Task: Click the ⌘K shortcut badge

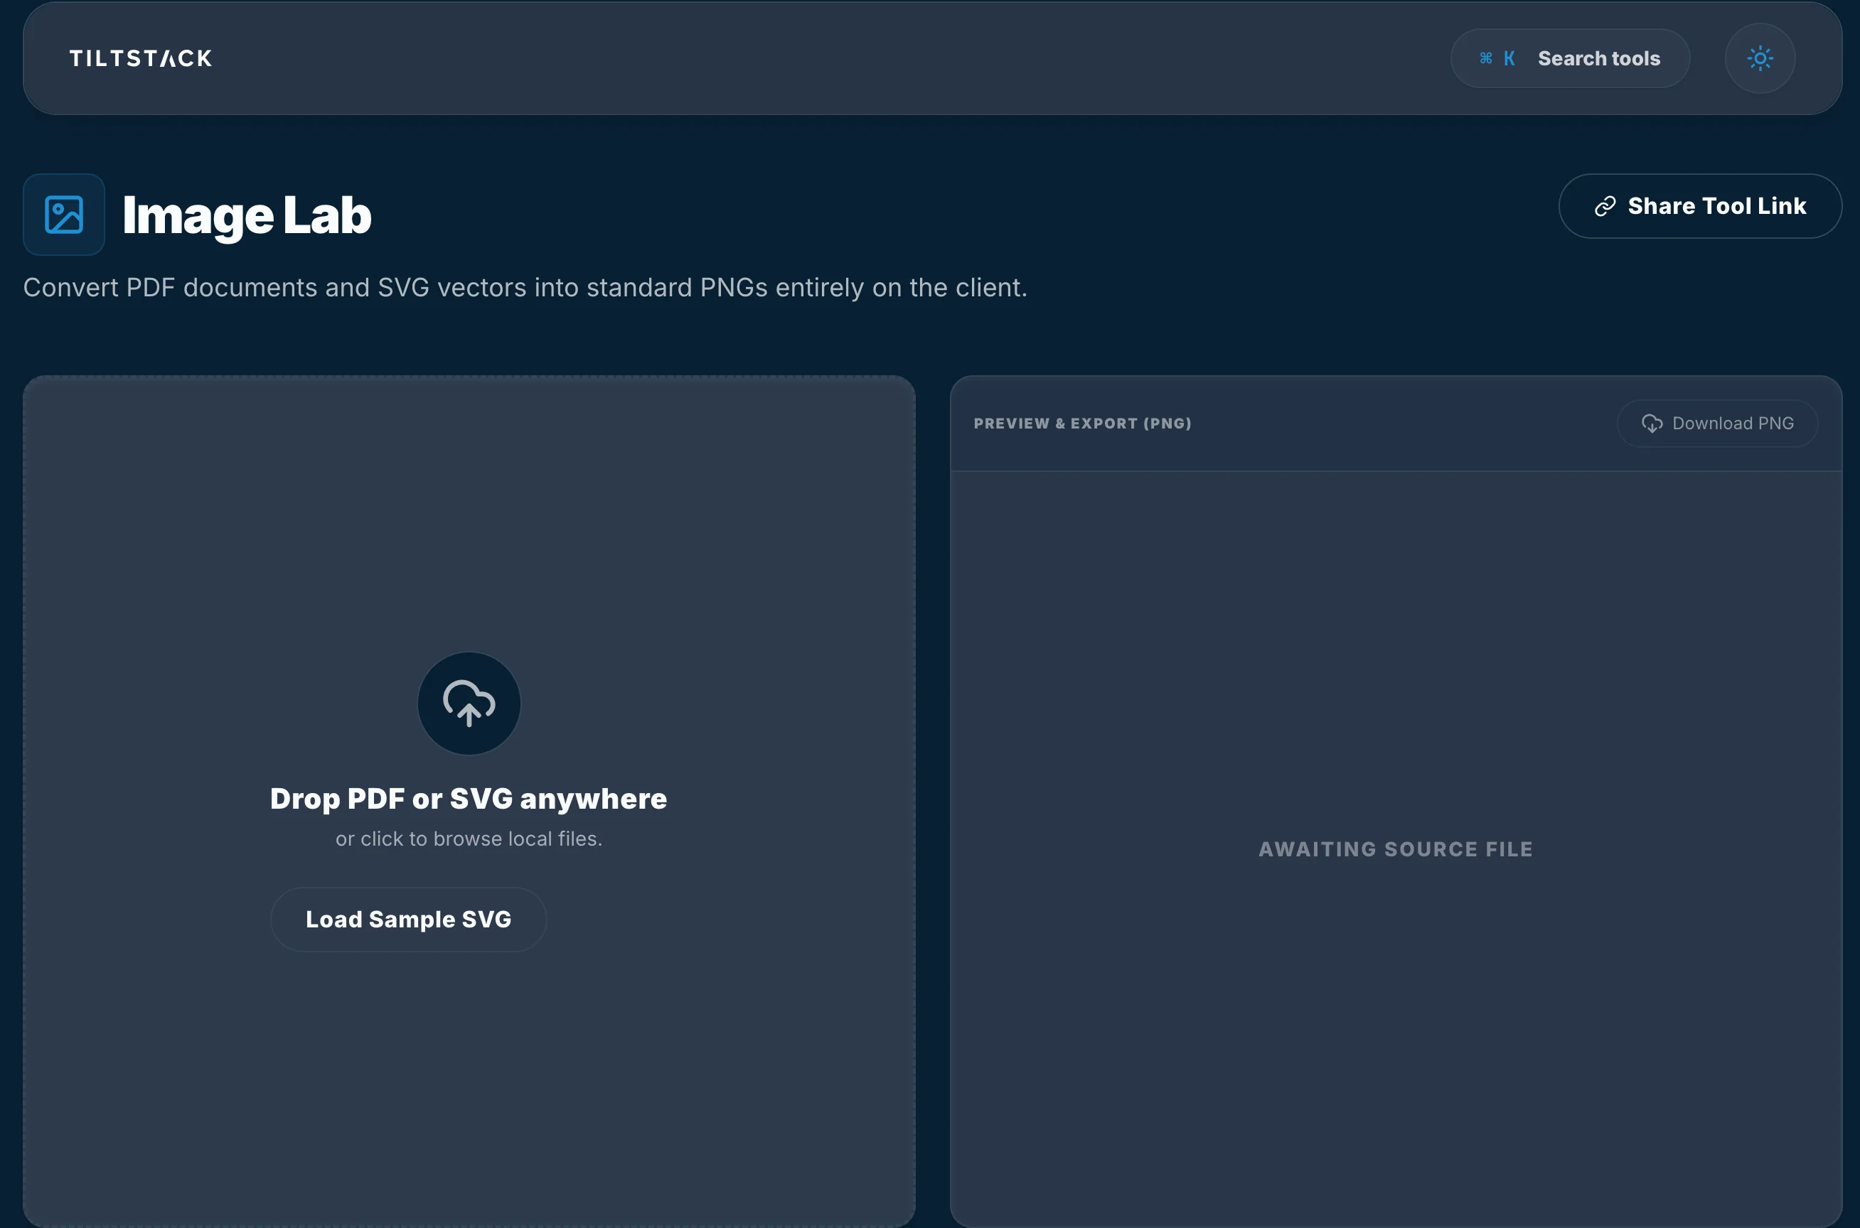Action: [x=1497, y=59]
